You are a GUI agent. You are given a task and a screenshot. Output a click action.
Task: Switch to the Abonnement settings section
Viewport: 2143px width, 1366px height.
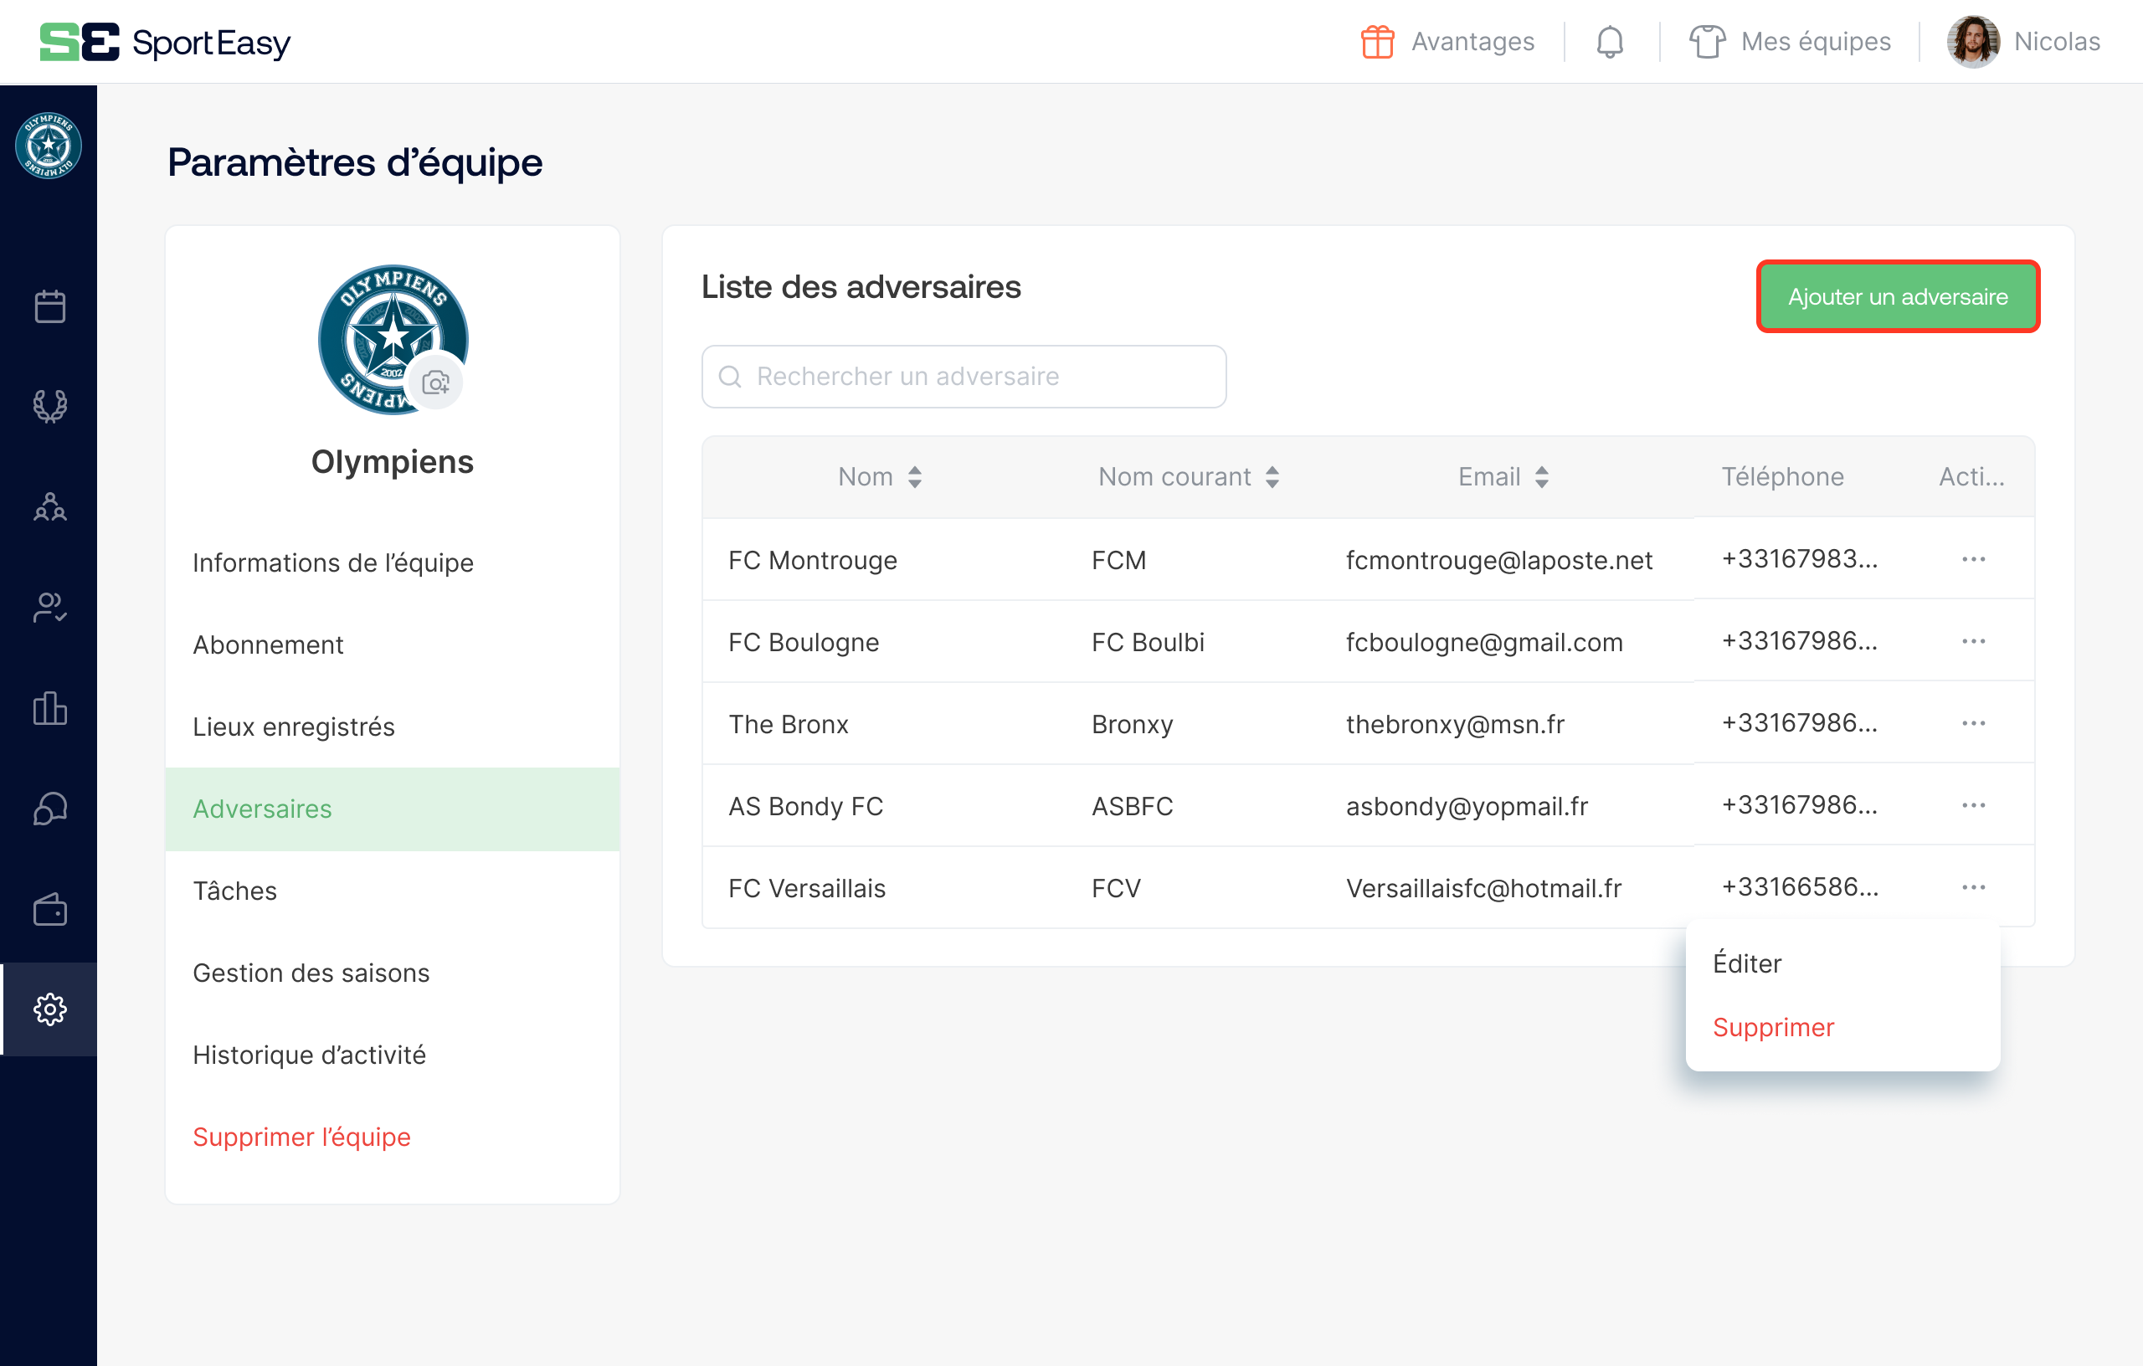pos(268,644)
